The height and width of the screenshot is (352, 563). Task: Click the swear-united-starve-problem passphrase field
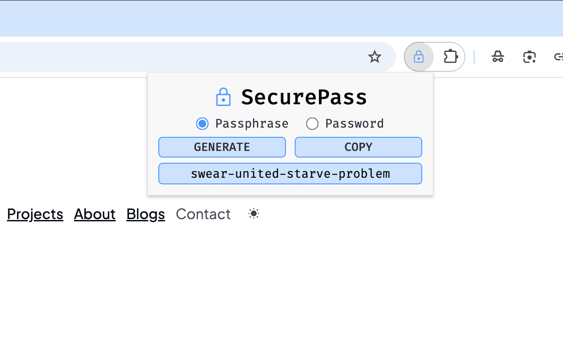(x=290, y=173)
